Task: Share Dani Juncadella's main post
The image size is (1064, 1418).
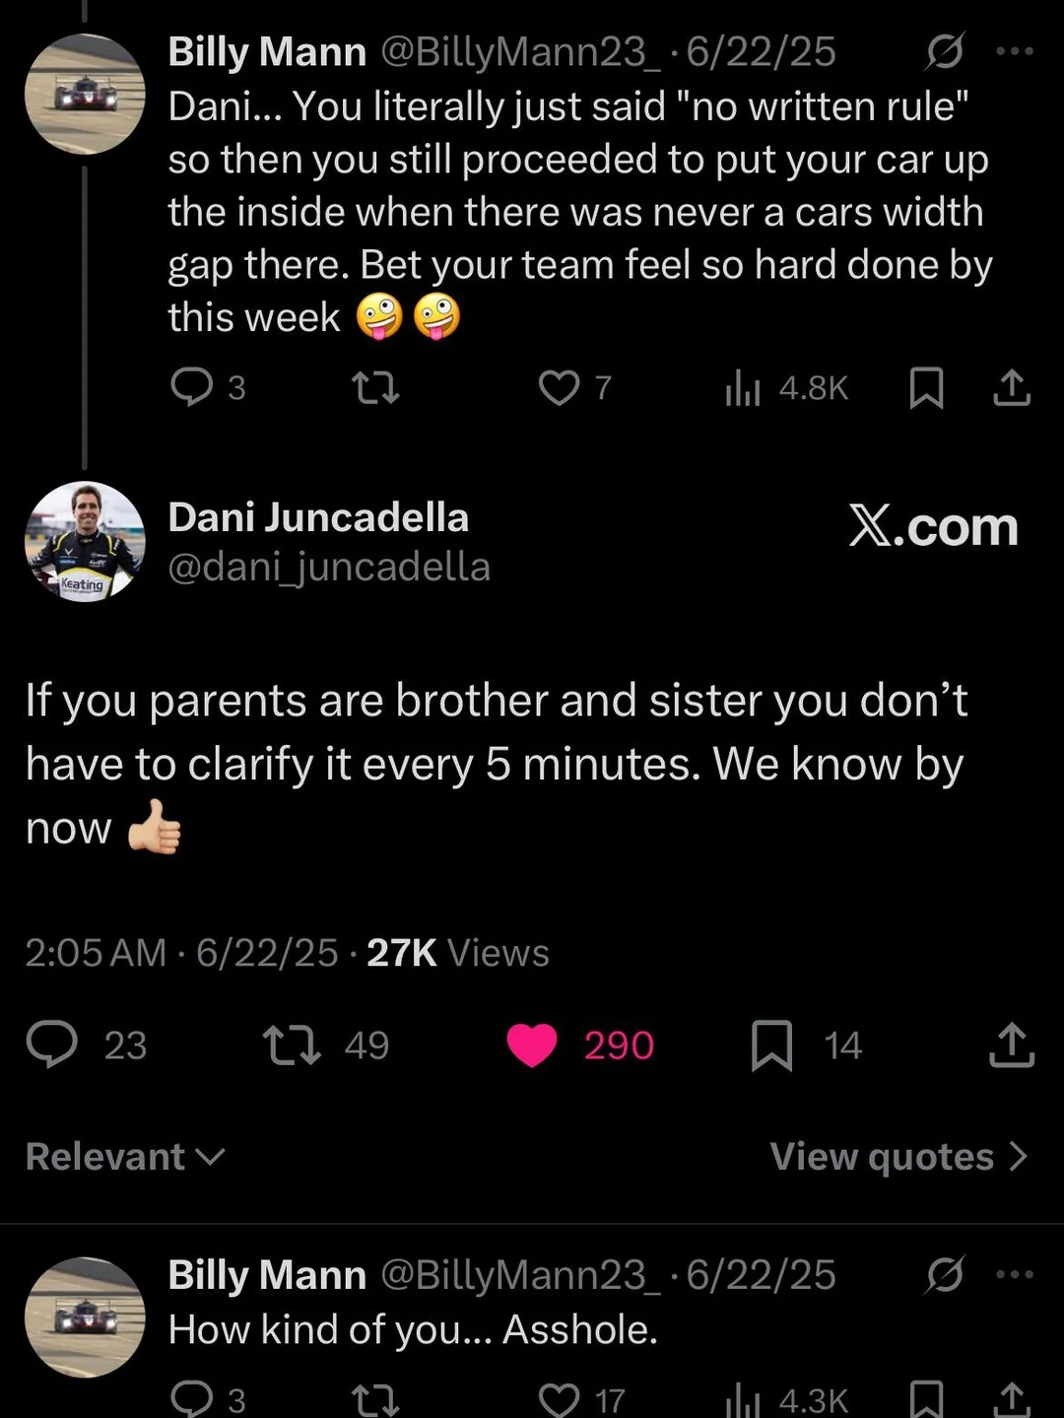Action: click(x=1012, y=1045)
